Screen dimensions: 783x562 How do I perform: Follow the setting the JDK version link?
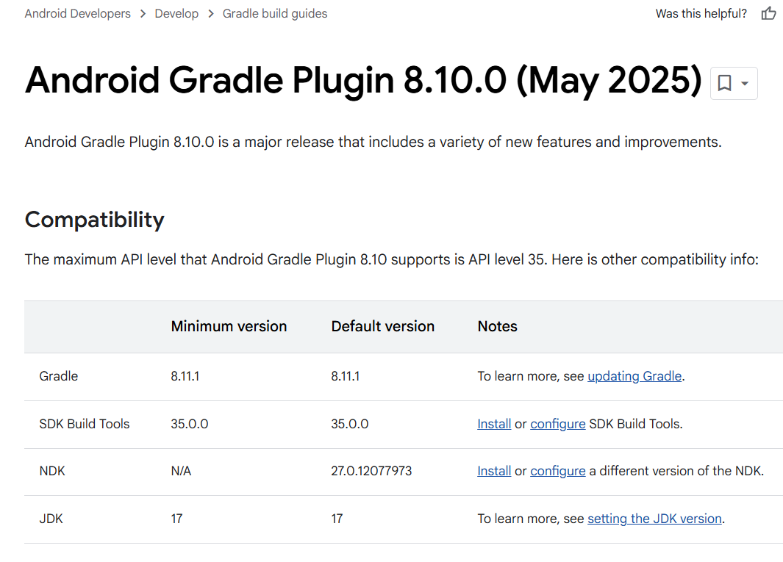[654, 519]
